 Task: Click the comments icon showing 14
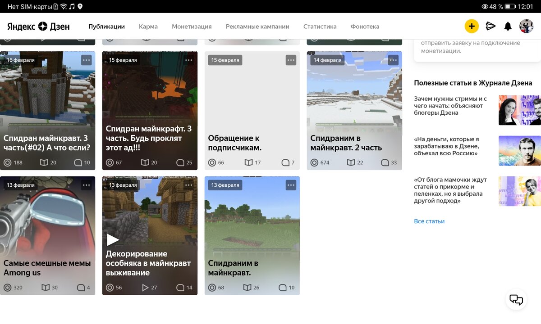click(x=180, y=288)
